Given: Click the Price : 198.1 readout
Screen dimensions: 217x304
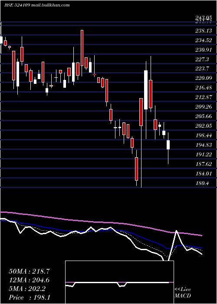Looking at the screenshot, I should (x=30, y=297).
